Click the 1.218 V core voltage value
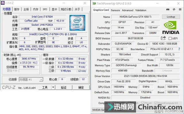This screenshot has height=114, width=184. coord(58,29)
